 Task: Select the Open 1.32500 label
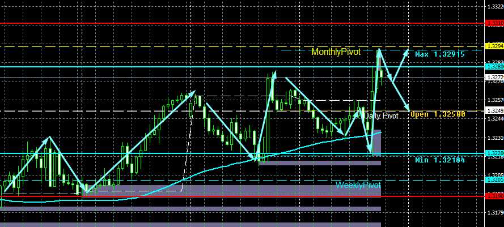coord(438,114)
